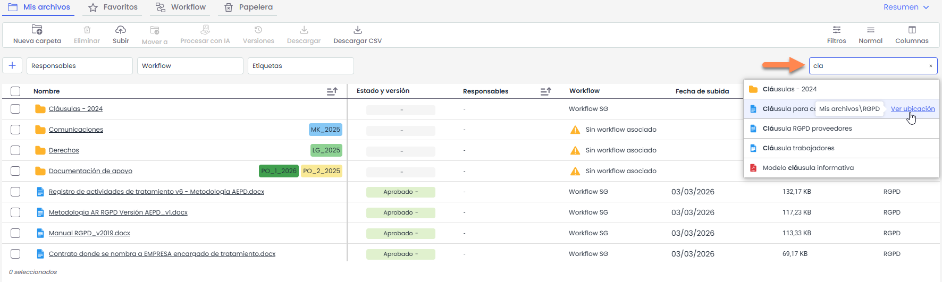Click the Subir upload icon
This screenshot has height=282, width=942.
(121, 30)
